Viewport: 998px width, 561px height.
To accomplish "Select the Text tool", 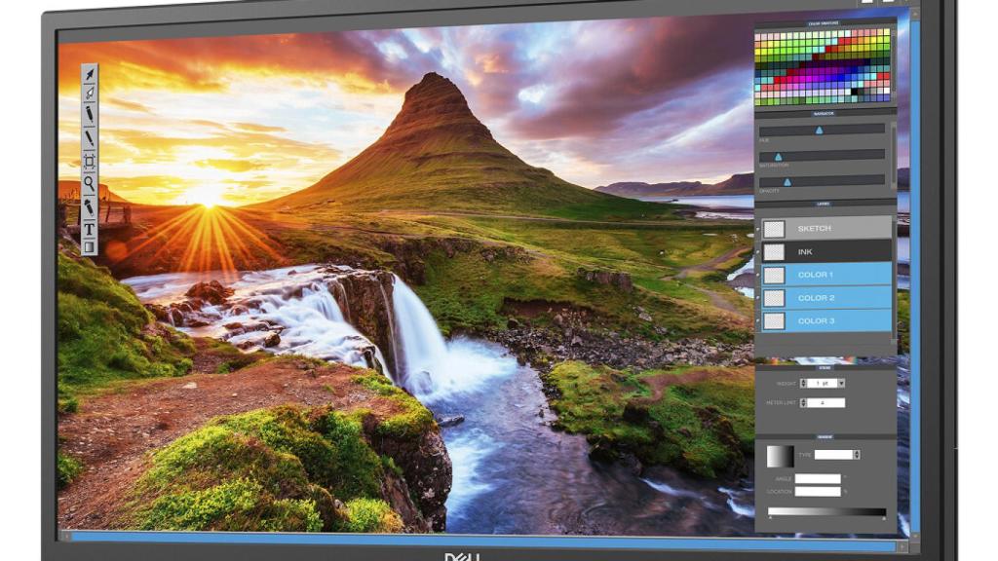I will pos(92,227).
